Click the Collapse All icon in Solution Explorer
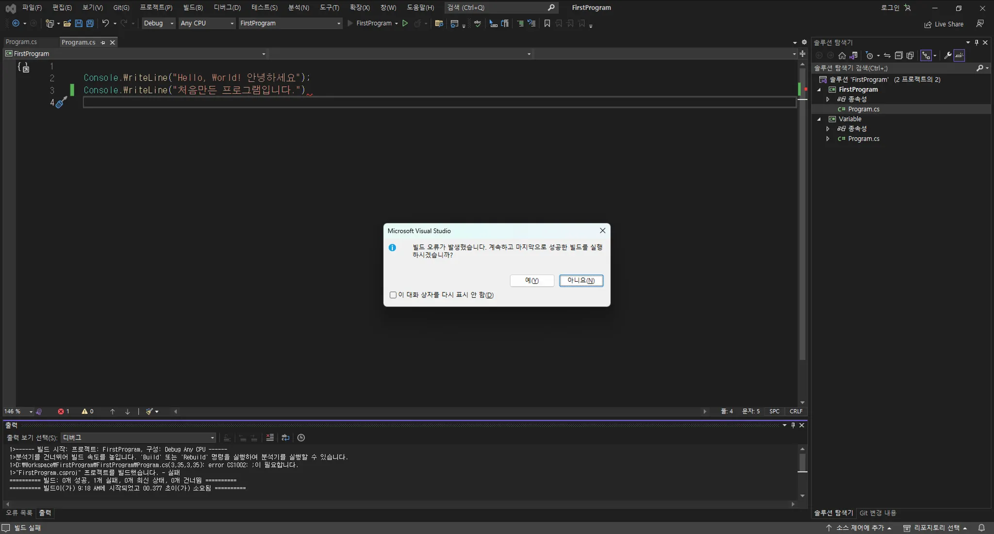This screenshot has width=994, height=534. pos(899,56)
